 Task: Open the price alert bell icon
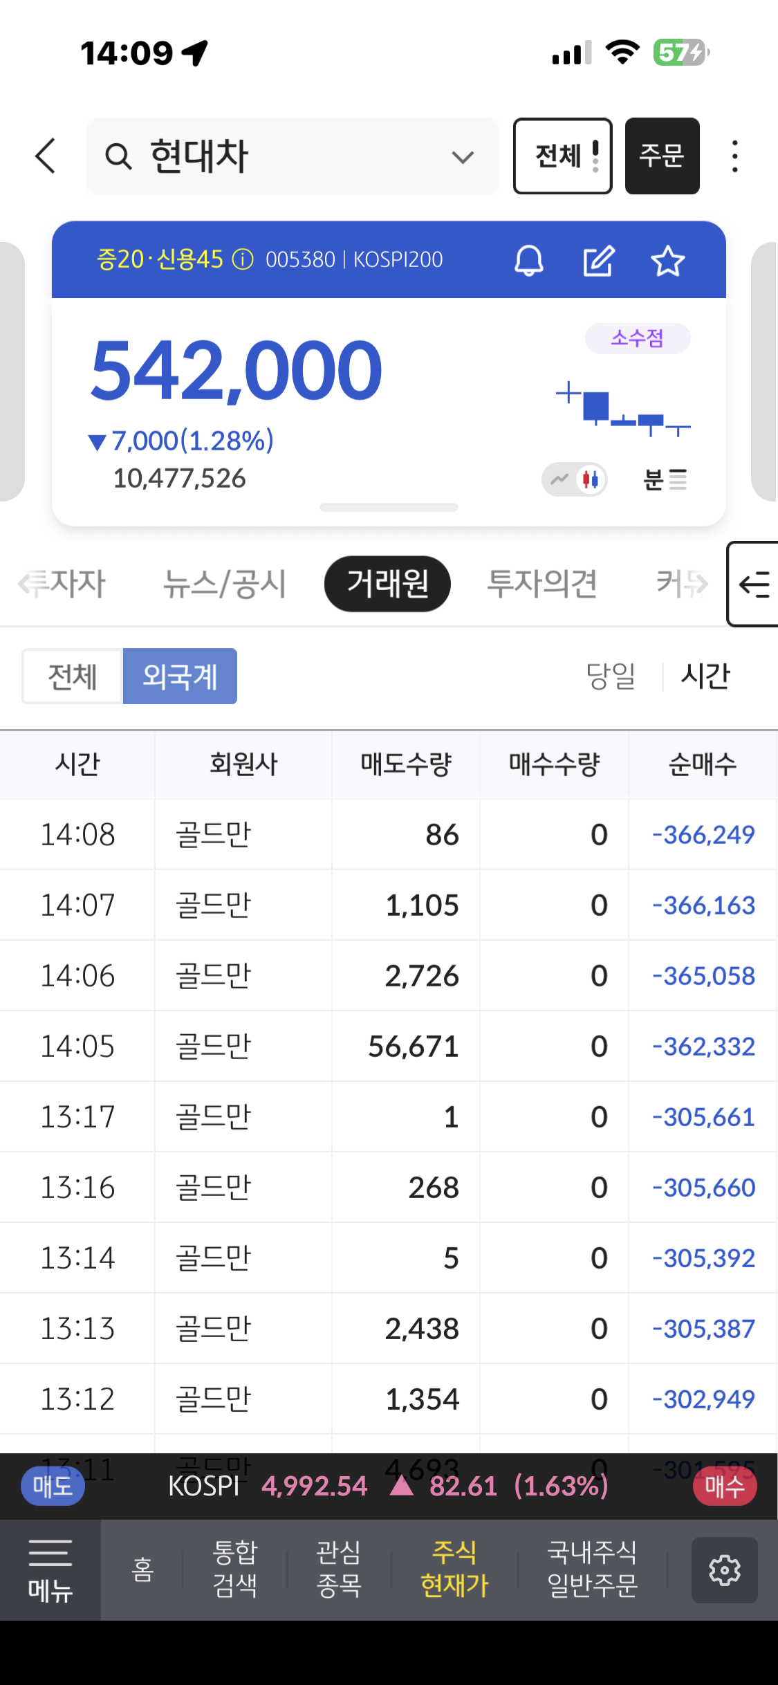(x=529, y=261)
